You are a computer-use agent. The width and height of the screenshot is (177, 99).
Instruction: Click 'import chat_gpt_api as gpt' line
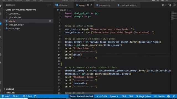click(x=82, y=13)
